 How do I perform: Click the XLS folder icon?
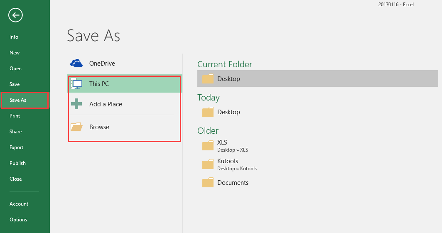click(208, 145)
